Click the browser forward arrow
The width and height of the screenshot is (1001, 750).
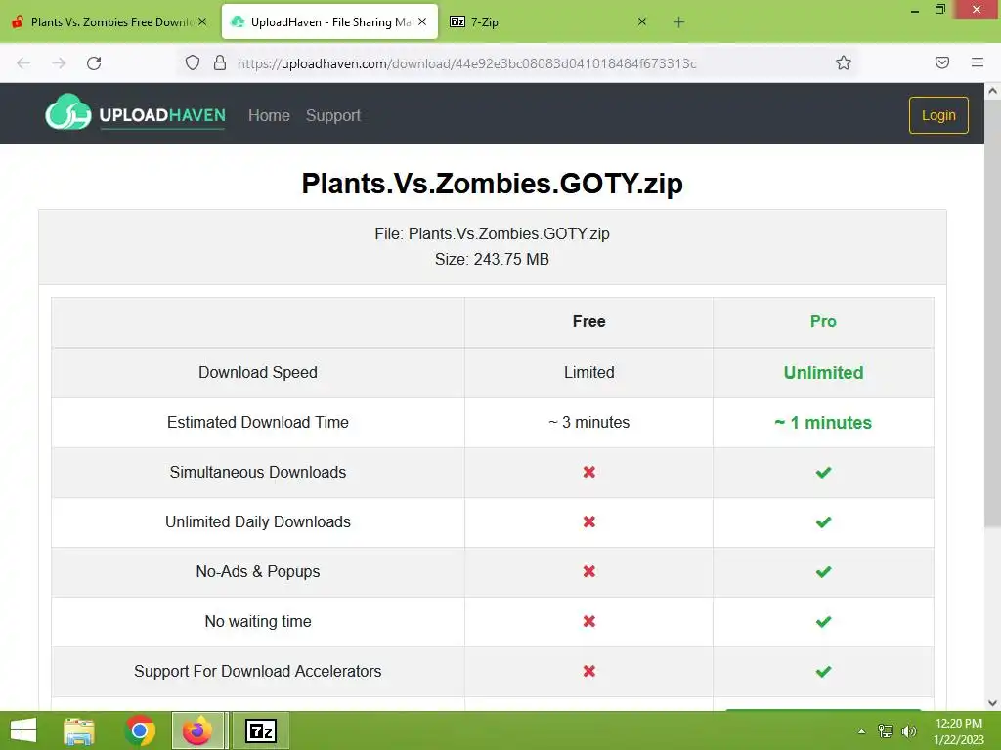[59, 63]
